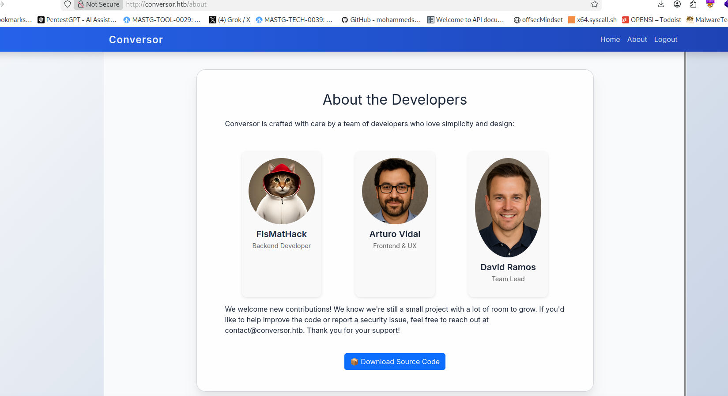The image size is (728, 396).
Task: Open the browser account profile icon
Action: 677,4
